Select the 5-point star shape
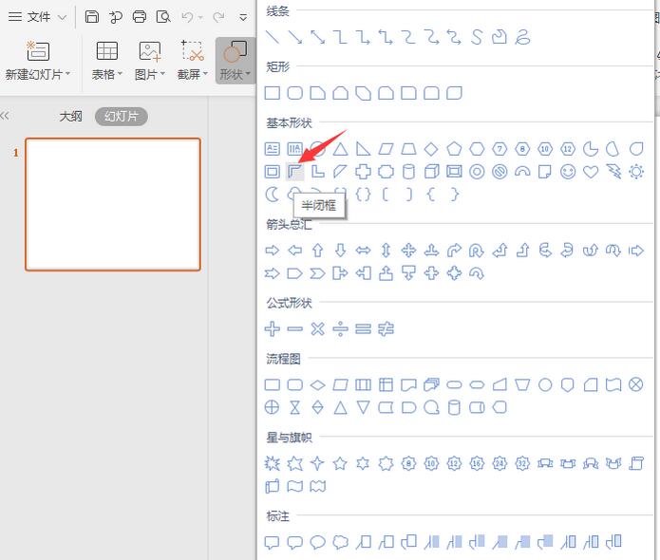660x560 pixels. (340, 463)
